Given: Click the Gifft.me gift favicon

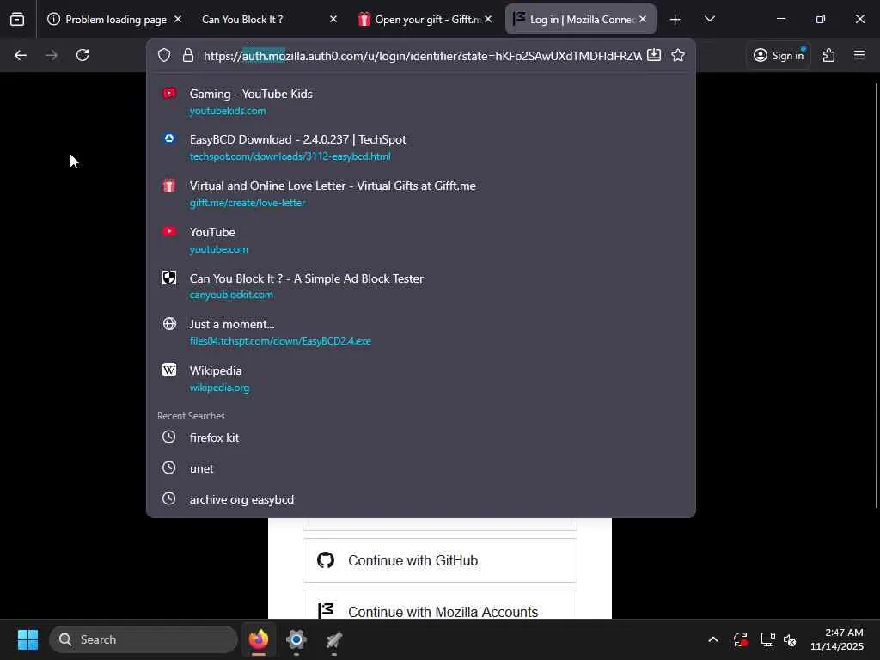Looking at the screenshot, I should (x=169, y=186).
